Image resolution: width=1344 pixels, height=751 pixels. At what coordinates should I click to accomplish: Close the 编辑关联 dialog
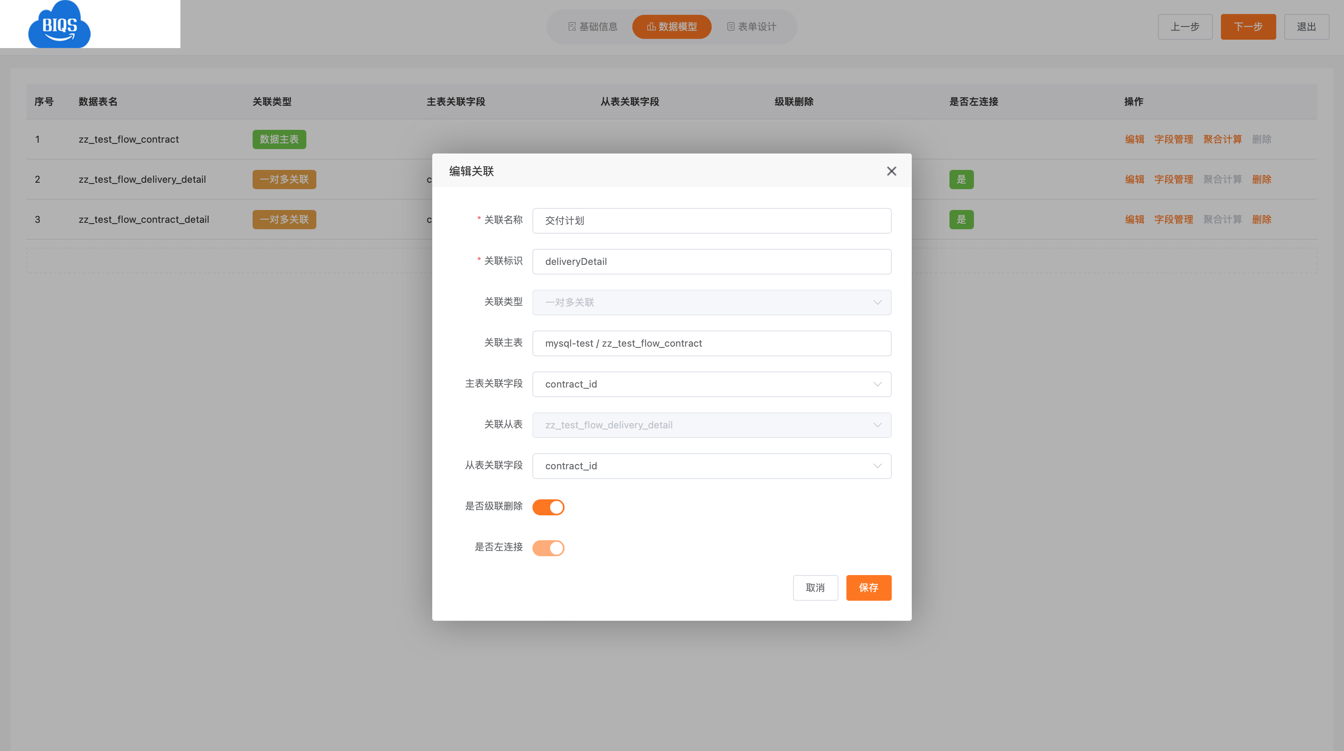[891, 171]
